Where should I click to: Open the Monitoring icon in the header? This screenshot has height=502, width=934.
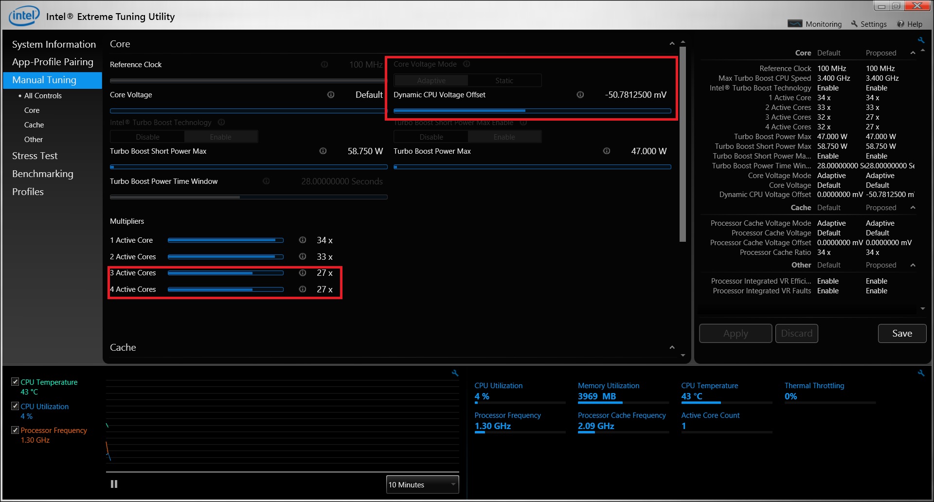(x=795, y=24)
